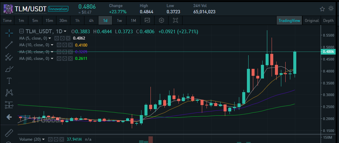The image size is (339, 143).
Task: Open settings gear for MA 60
Action: [x=64, y=58]
